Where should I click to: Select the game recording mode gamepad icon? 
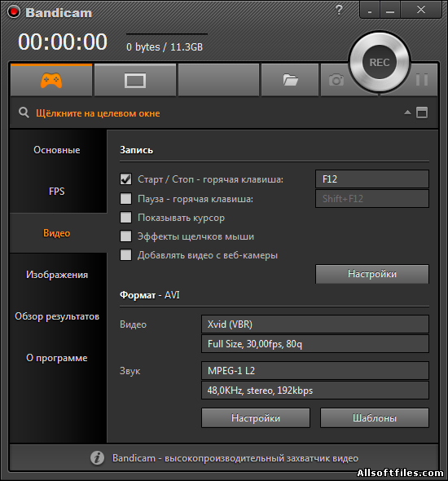pos(51,81)
